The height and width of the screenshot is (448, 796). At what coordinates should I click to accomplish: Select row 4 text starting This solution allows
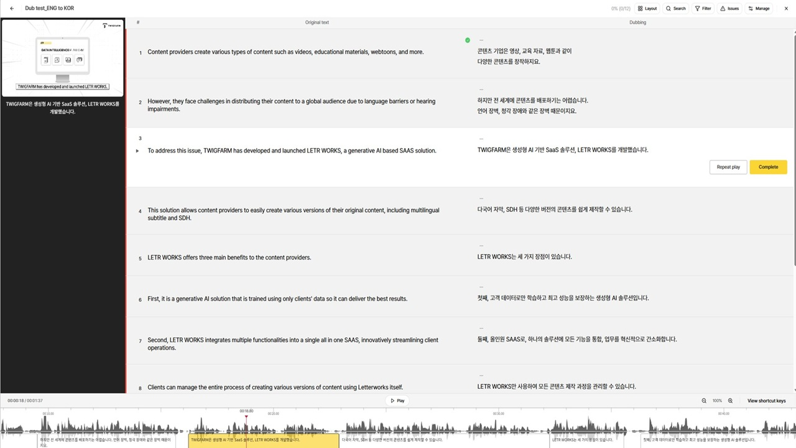click(x=293, y=214)
